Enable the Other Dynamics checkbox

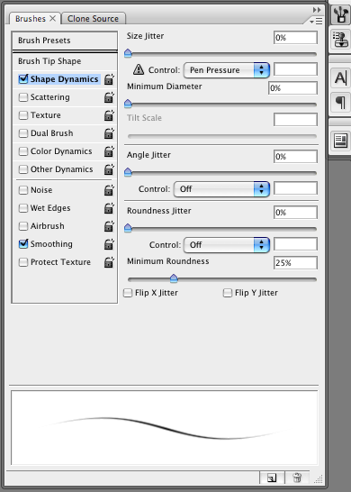[23, 169]
